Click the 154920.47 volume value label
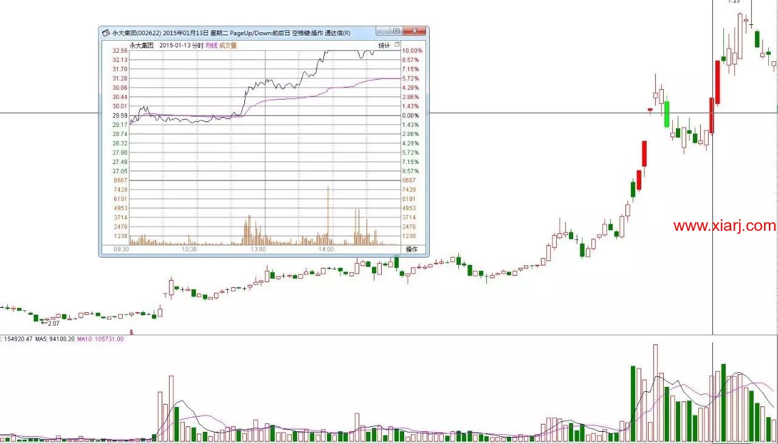 [18, 339]
